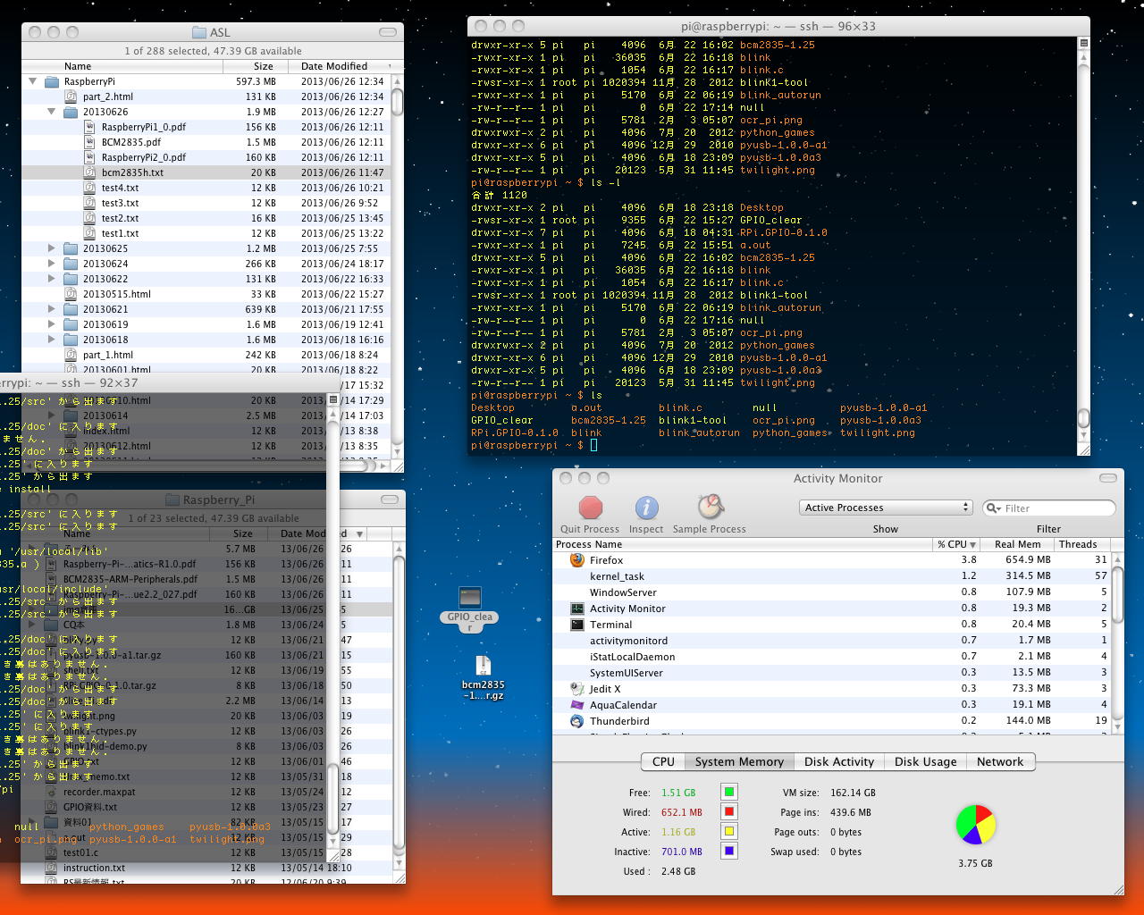Collapse the RaspberryPi folder triangle
The height and width of the screenshot is (915, 1144).
(x=33, y=81)
